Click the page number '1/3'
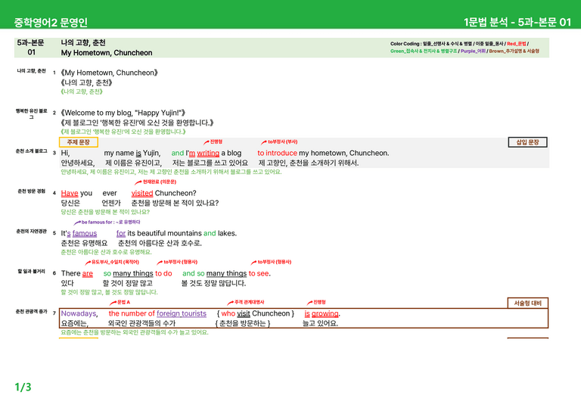Viewport: 581px width, 411px height. click(23, 388)
